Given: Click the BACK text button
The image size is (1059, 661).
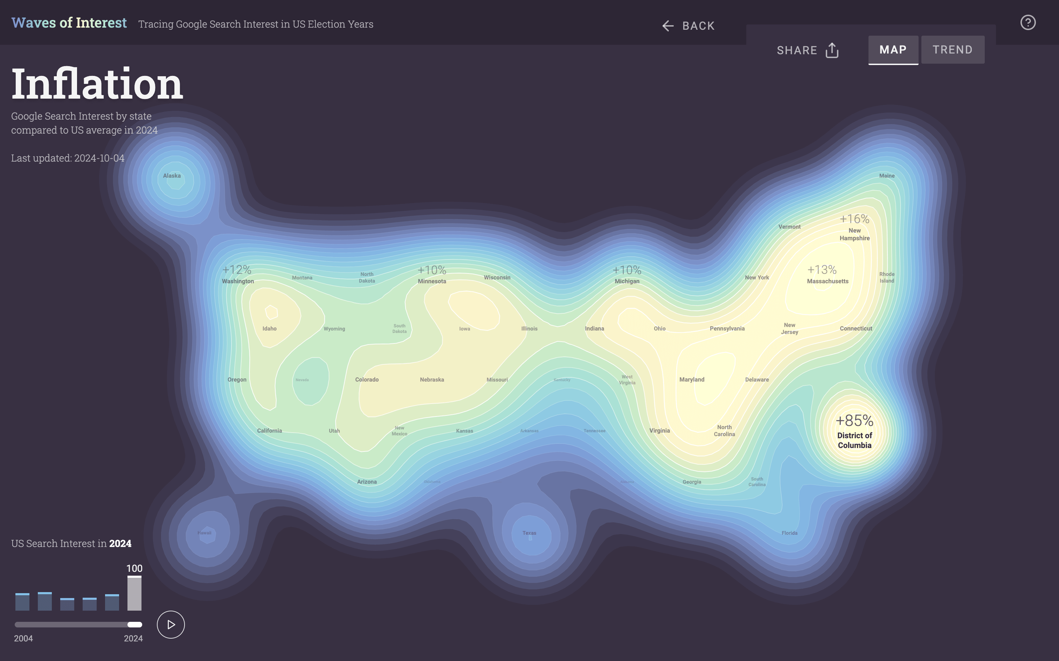Looking at the screenshot, I should [x=698, y=26].
